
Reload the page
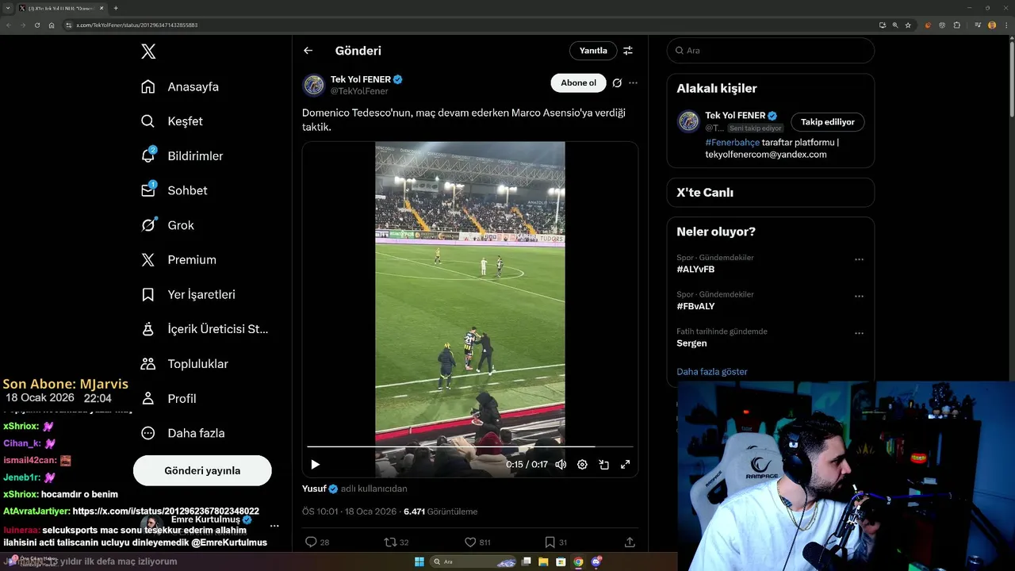pos(36,25)
